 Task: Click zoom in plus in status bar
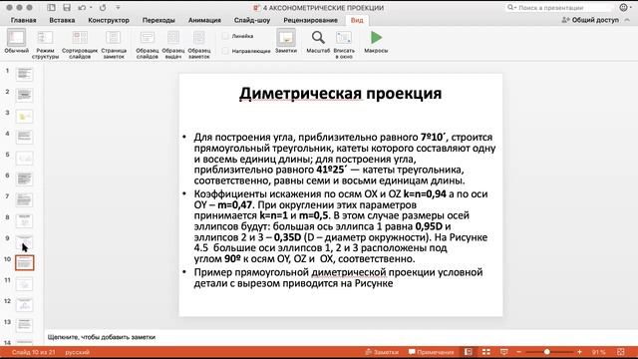[579, 352]
